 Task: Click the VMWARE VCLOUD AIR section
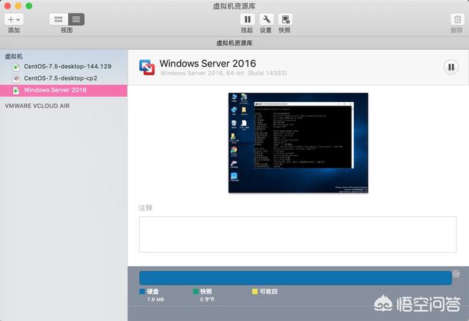(x=37, y=106)
